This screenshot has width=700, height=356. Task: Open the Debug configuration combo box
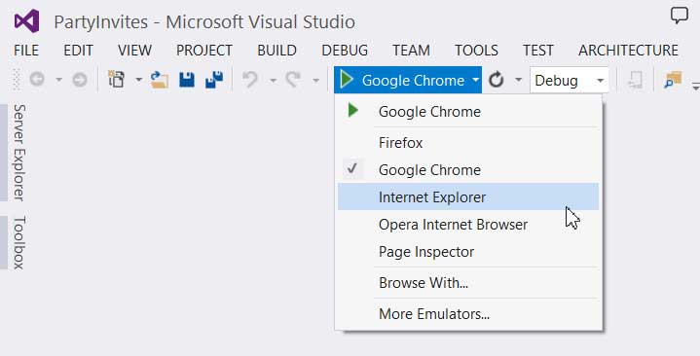click(x=570, y=81)
